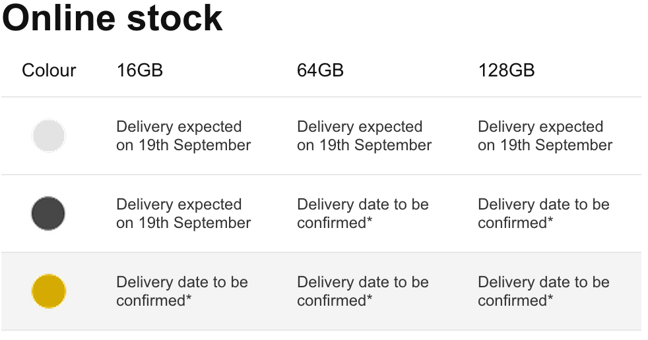Select gold 128GB delivery date text
This screenshot has width=648, height=340.
[x=544, y=291]
